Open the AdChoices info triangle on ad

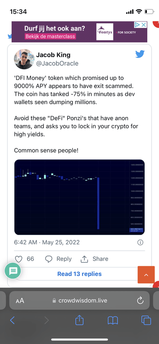[137, 25]
